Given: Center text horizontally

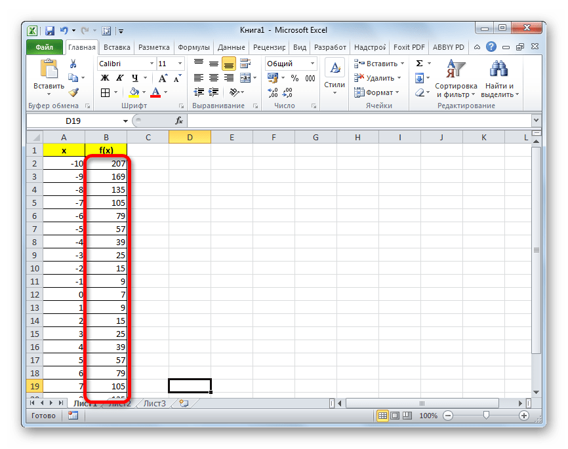Looking at the screenshot, I should click(x=214, y=78).
